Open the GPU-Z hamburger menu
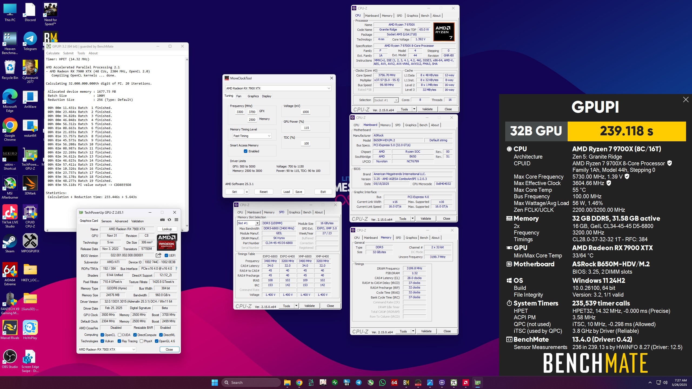 click(x=176, y=220)
